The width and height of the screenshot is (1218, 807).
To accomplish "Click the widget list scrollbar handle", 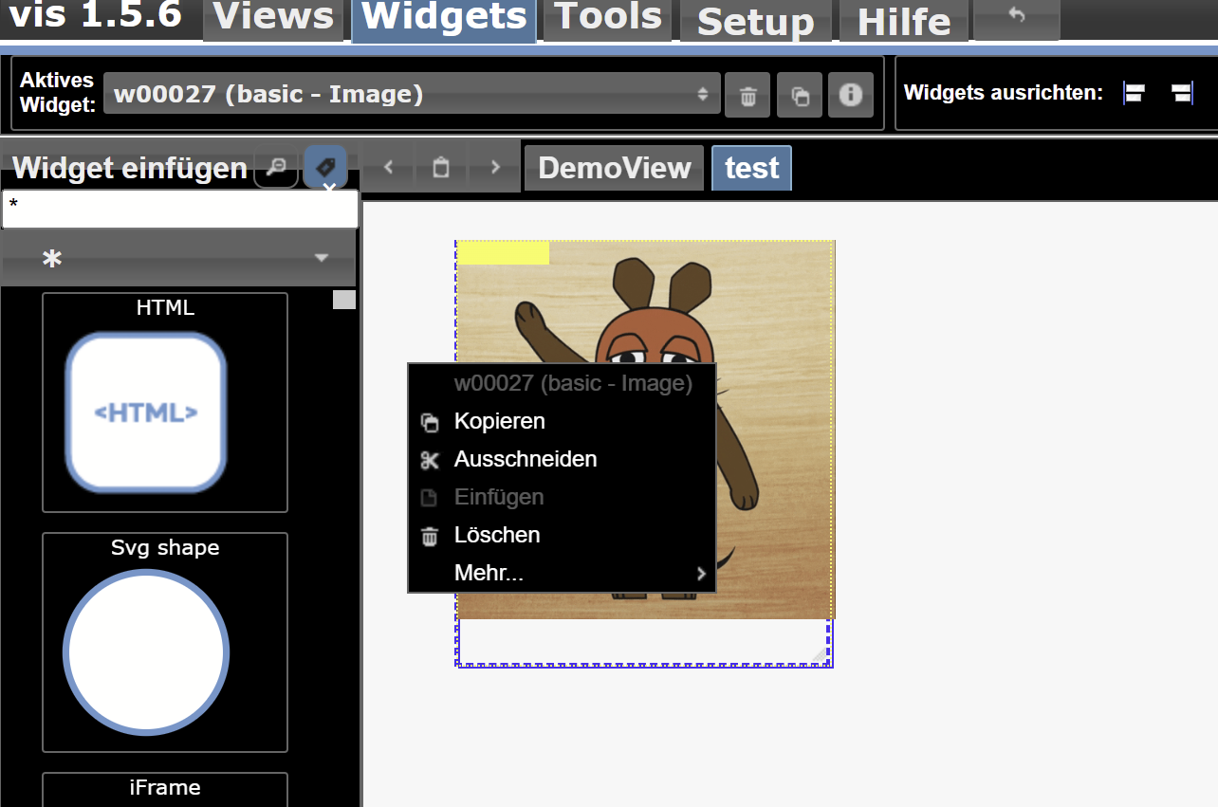I will pos(344,300).
